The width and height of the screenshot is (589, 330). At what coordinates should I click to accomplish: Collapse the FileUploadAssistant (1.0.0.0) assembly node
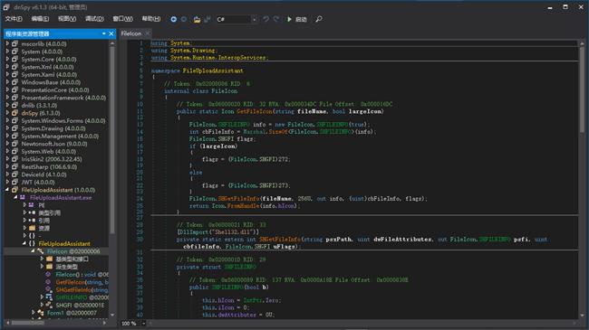coord(7,190)
